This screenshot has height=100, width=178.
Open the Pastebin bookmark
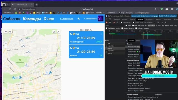[90, 13]
